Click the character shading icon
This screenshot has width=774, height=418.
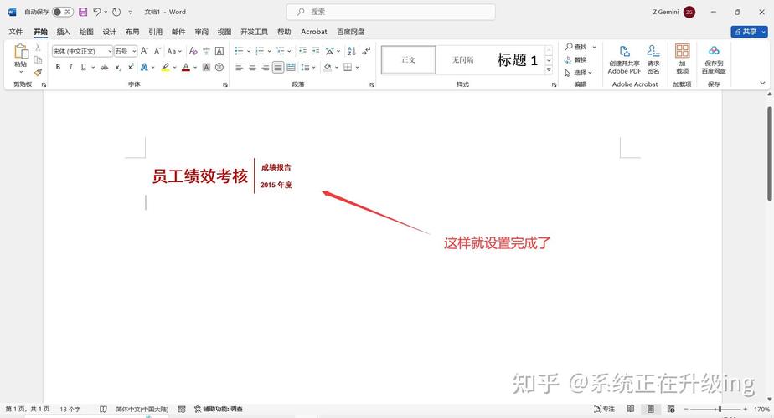coord(206,67)
